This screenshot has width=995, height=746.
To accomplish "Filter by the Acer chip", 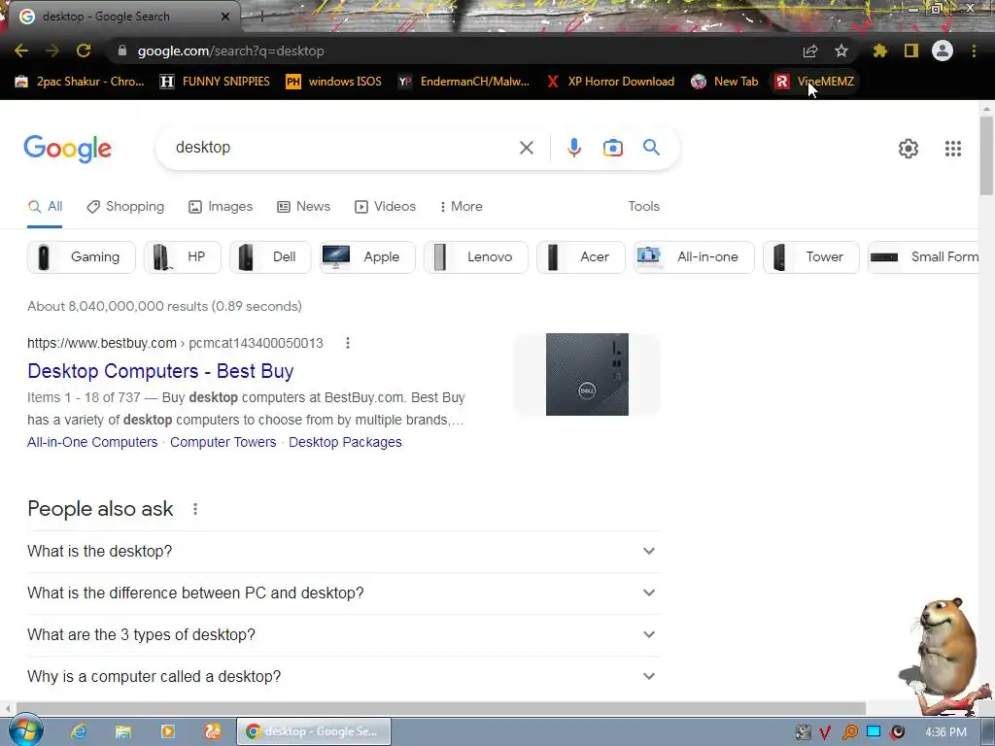I will click(x=581, y=256).
